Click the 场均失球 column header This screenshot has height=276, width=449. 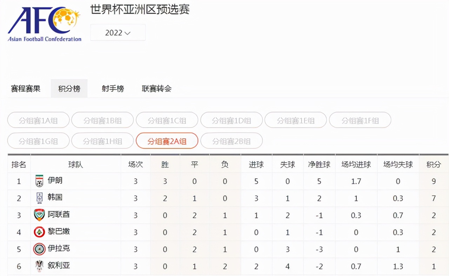point(398,164)
